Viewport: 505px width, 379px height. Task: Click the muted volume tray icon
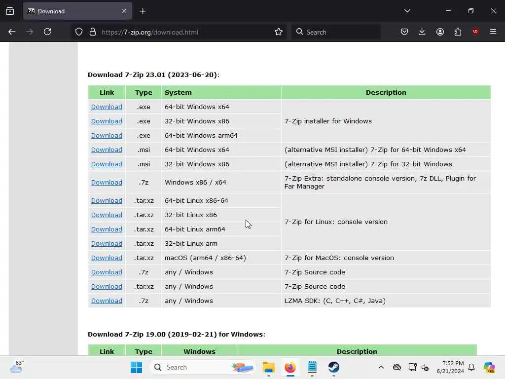[x=425, y=367]
